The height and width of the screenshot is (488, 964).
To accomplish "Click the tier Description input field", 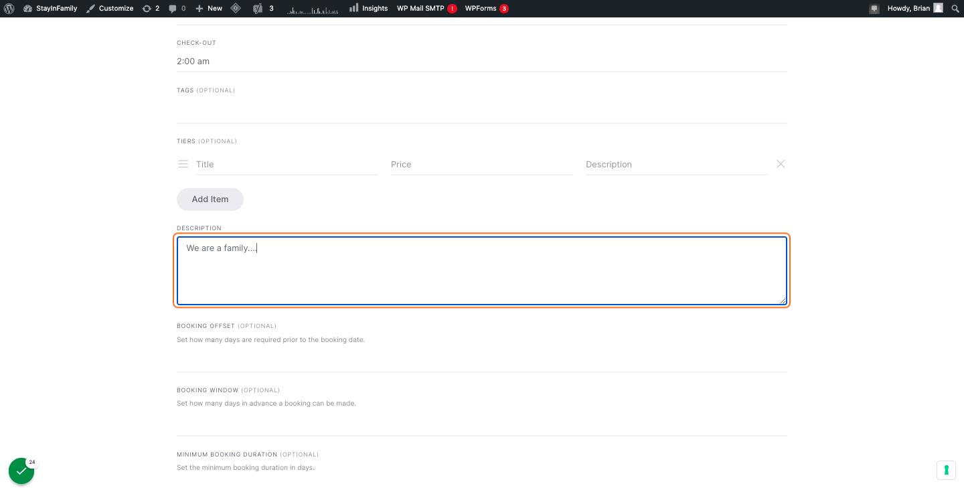I will 677,165.
